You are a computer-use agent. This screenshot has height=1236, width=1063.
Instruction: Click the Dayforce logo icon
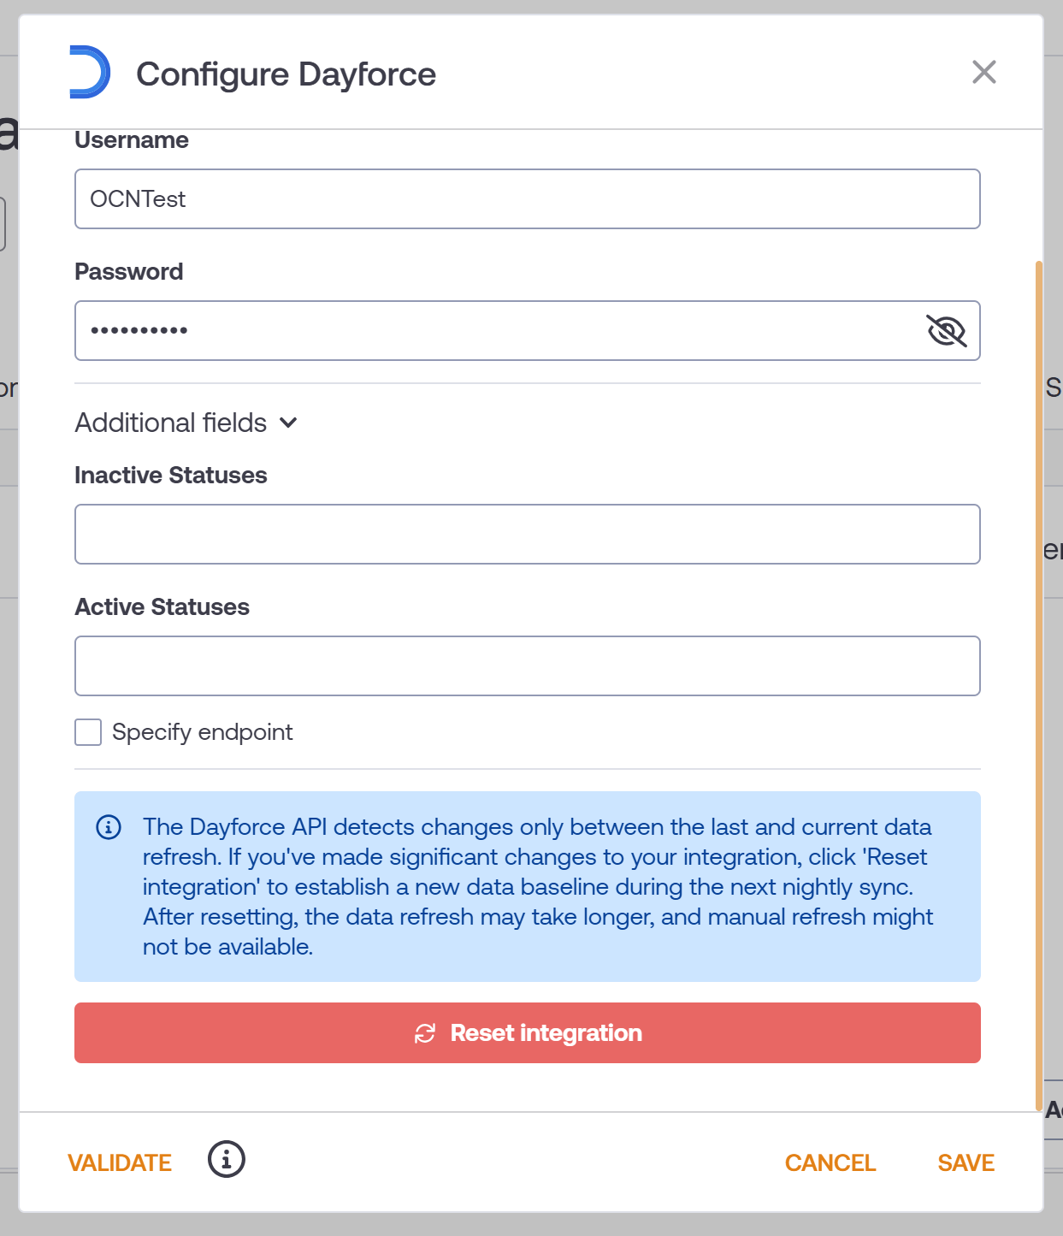tap(90, 73)
